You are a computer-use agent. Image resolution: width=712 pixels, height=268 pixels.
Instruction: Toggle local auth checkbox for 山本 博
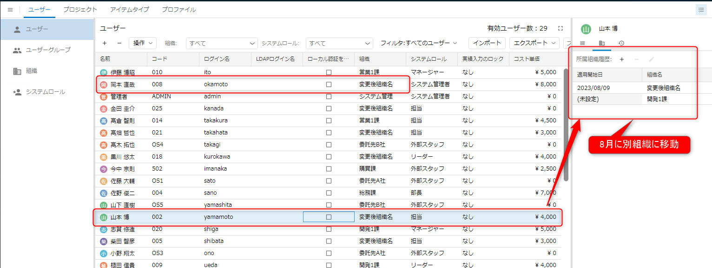329,217
